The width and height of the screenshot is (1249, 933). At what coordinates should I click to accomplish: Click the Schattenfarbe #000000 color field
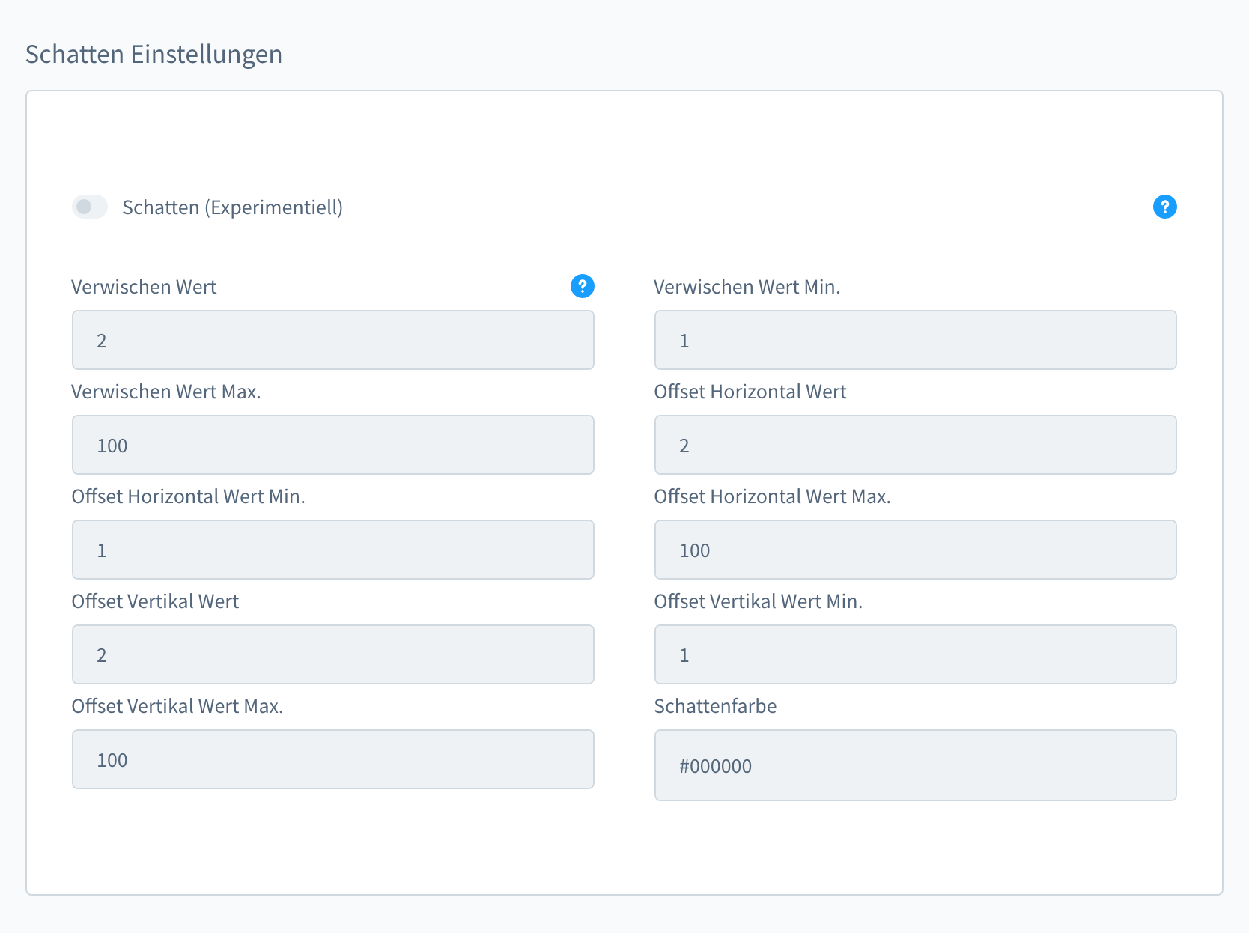click(916, 765)
